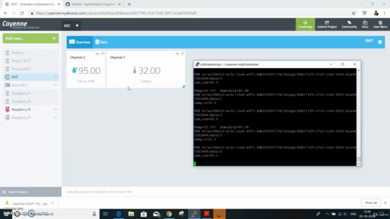Image resolution: width=390 pixels, height=219 pixels.
Task: Click the Create App button
Action: pyautogui.click(x=305, y=24)
